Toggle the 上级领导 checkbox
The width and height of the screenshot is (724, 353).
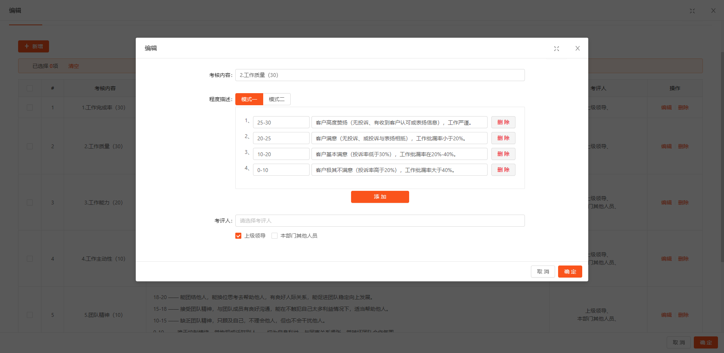click(238, 236)
